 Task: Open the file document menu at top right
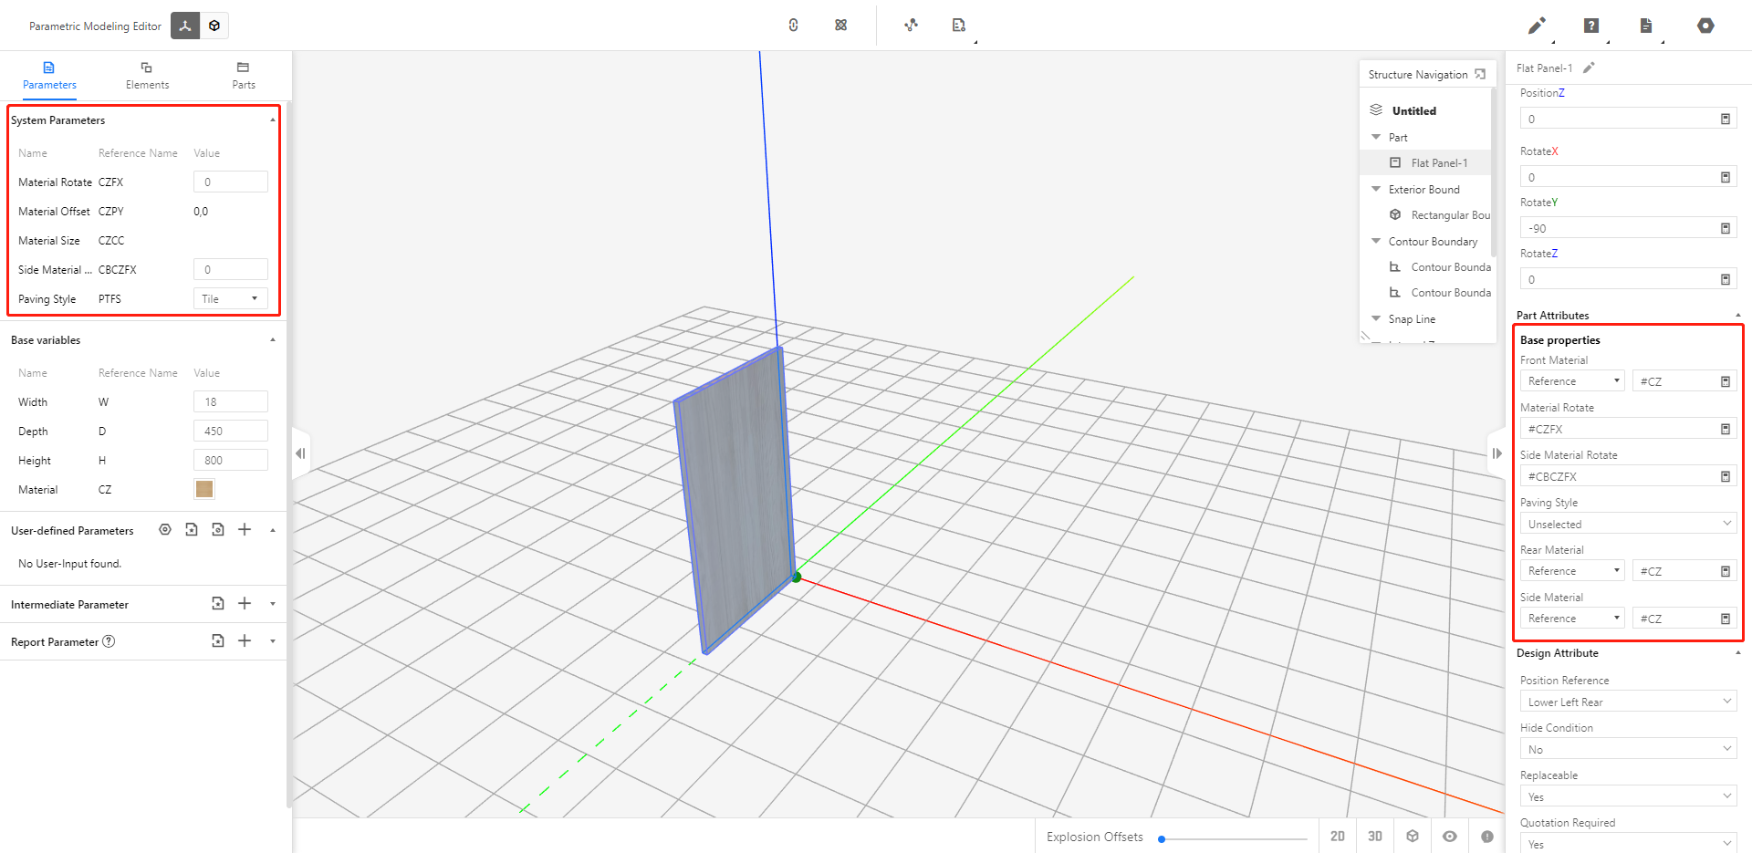pyautogui.click(x=1646, y=26)
